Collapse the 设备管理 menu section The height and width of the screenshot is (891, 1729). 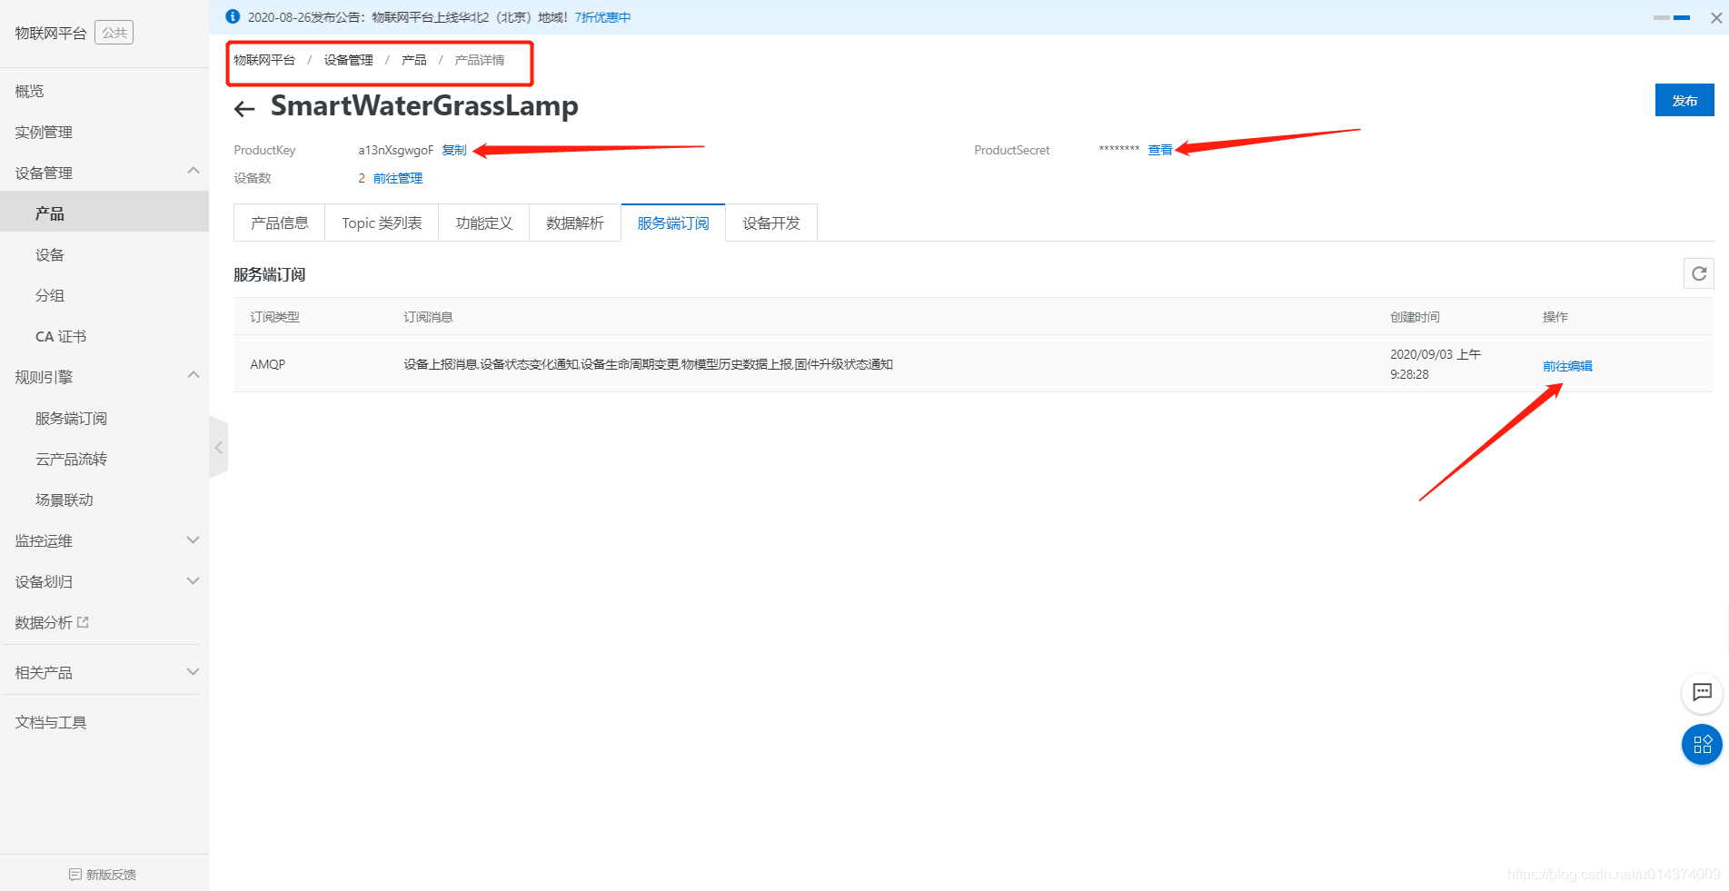193,171
